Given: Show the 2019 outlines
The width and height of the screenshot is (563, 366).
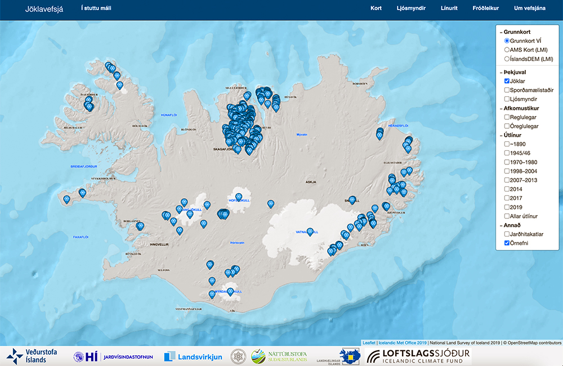Looking at the screenshot, I should pos(507,207).
